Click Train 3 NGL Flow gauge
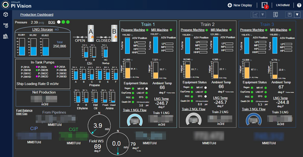This screenshot has height=157, width=303. (x=254, y=119)
